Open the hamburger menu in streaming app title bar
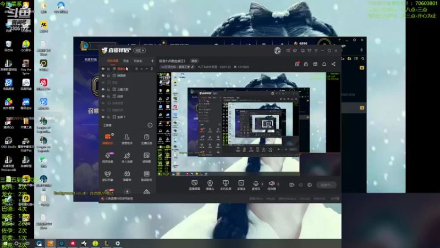Screen dimensions: 440x248 click(x=316, y=51)
